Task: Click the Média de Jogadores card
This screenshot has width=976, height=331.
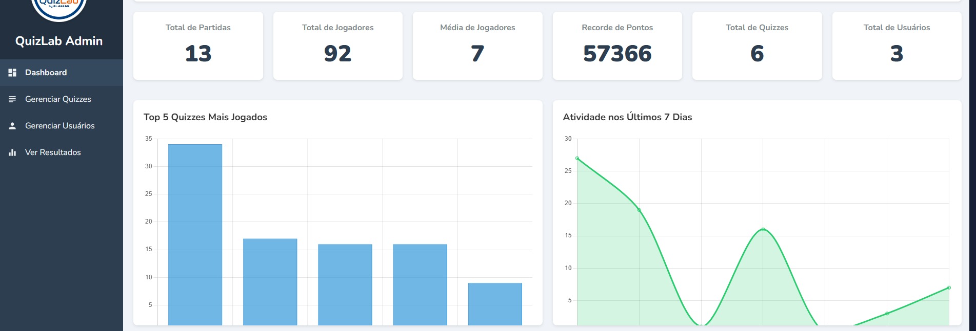Action: pos(477,46)
